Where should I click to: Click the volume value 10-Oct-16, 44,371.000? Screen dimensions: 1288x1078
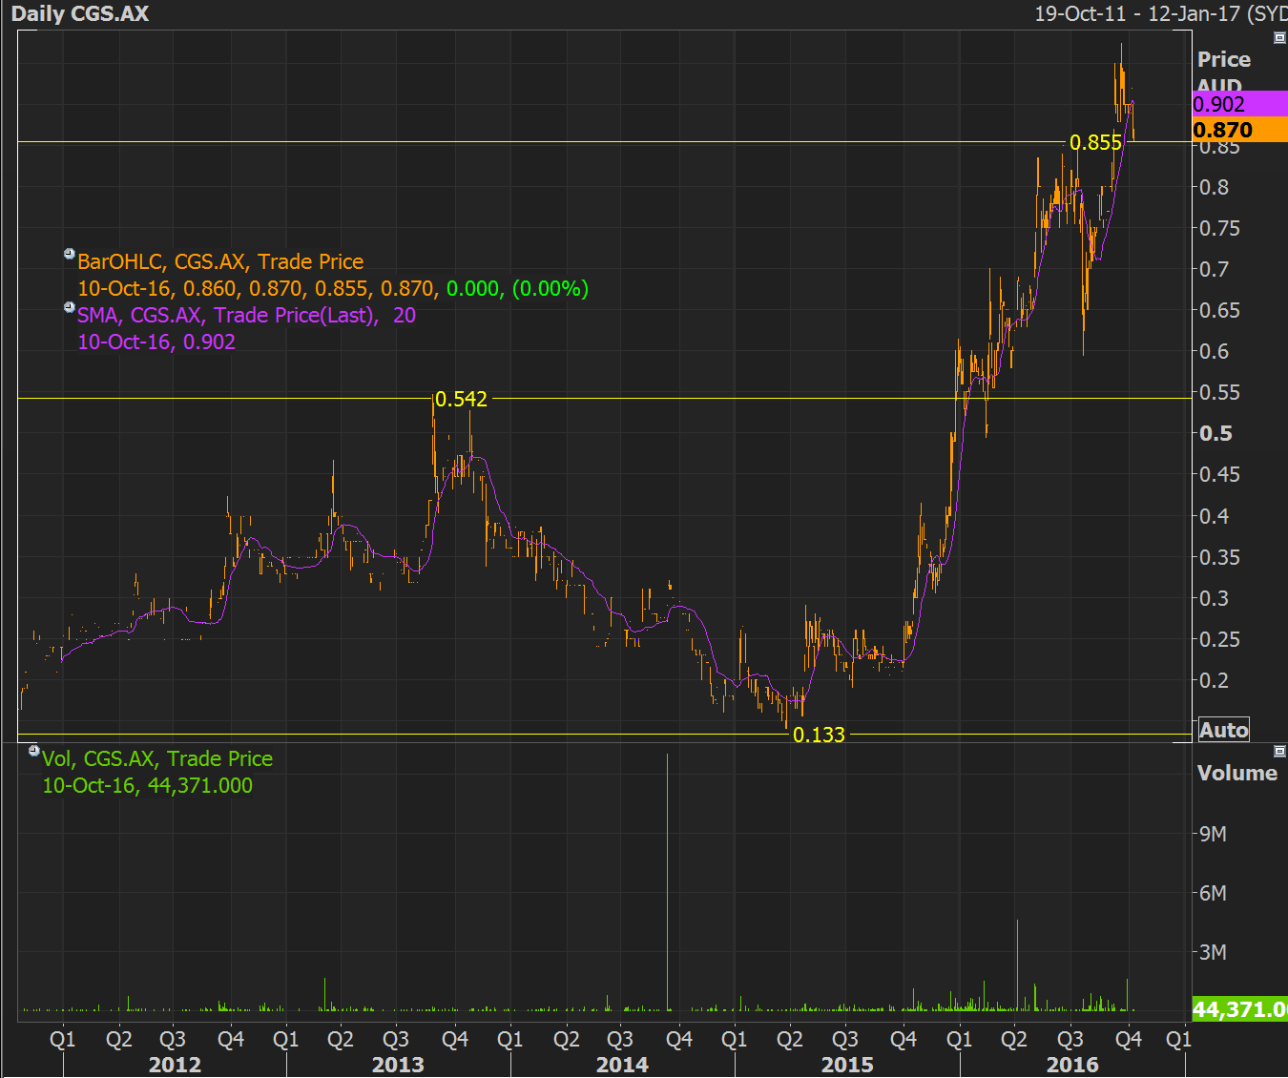click(x=148, y=785)
